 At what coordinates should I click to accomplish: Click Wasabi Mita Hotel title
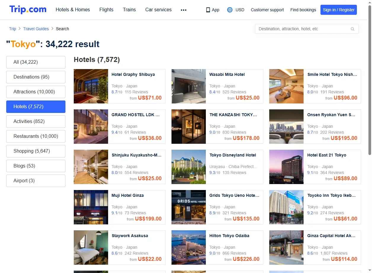[x=227, y=74]
